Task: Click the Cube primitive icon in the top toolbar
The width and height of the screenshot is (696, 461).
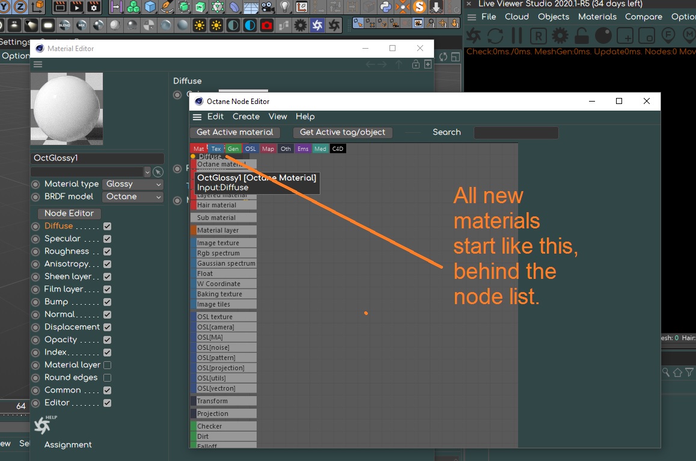Action: [x=150, y=7]
